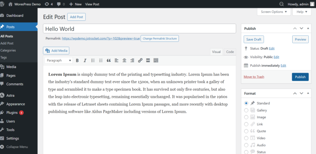Move Format box up
This screenshot has height=154, width=316.
point(295,93)
